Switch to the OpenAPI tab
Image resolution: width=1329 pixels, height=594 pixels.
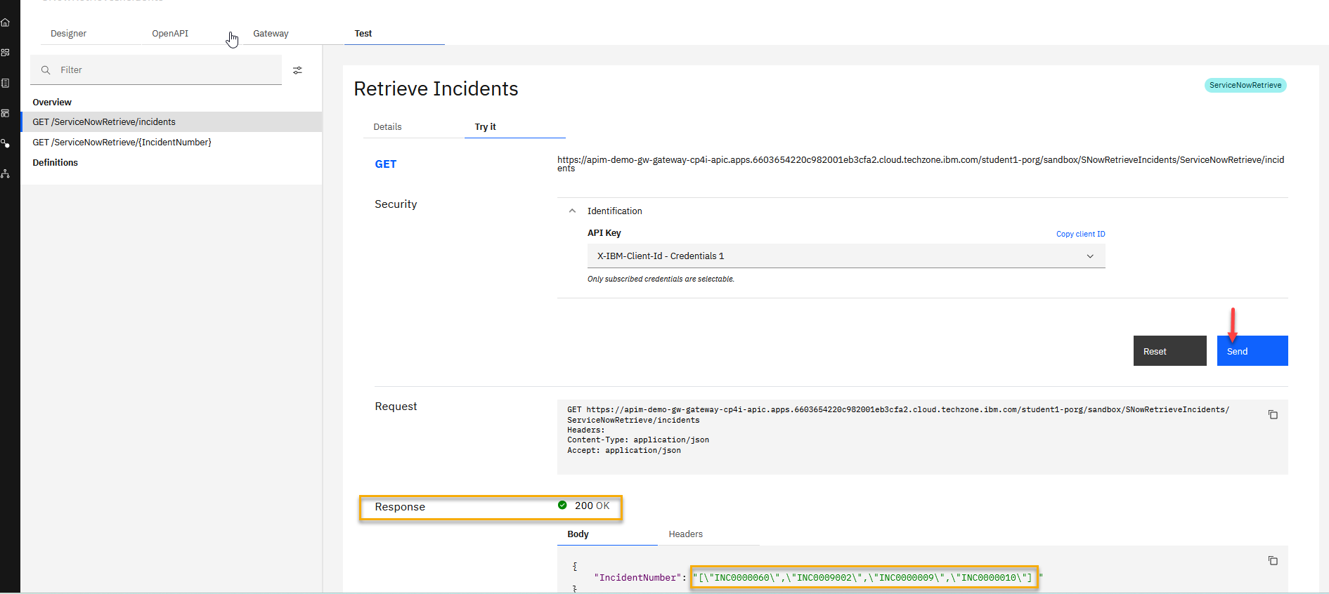tap(170, 34)
